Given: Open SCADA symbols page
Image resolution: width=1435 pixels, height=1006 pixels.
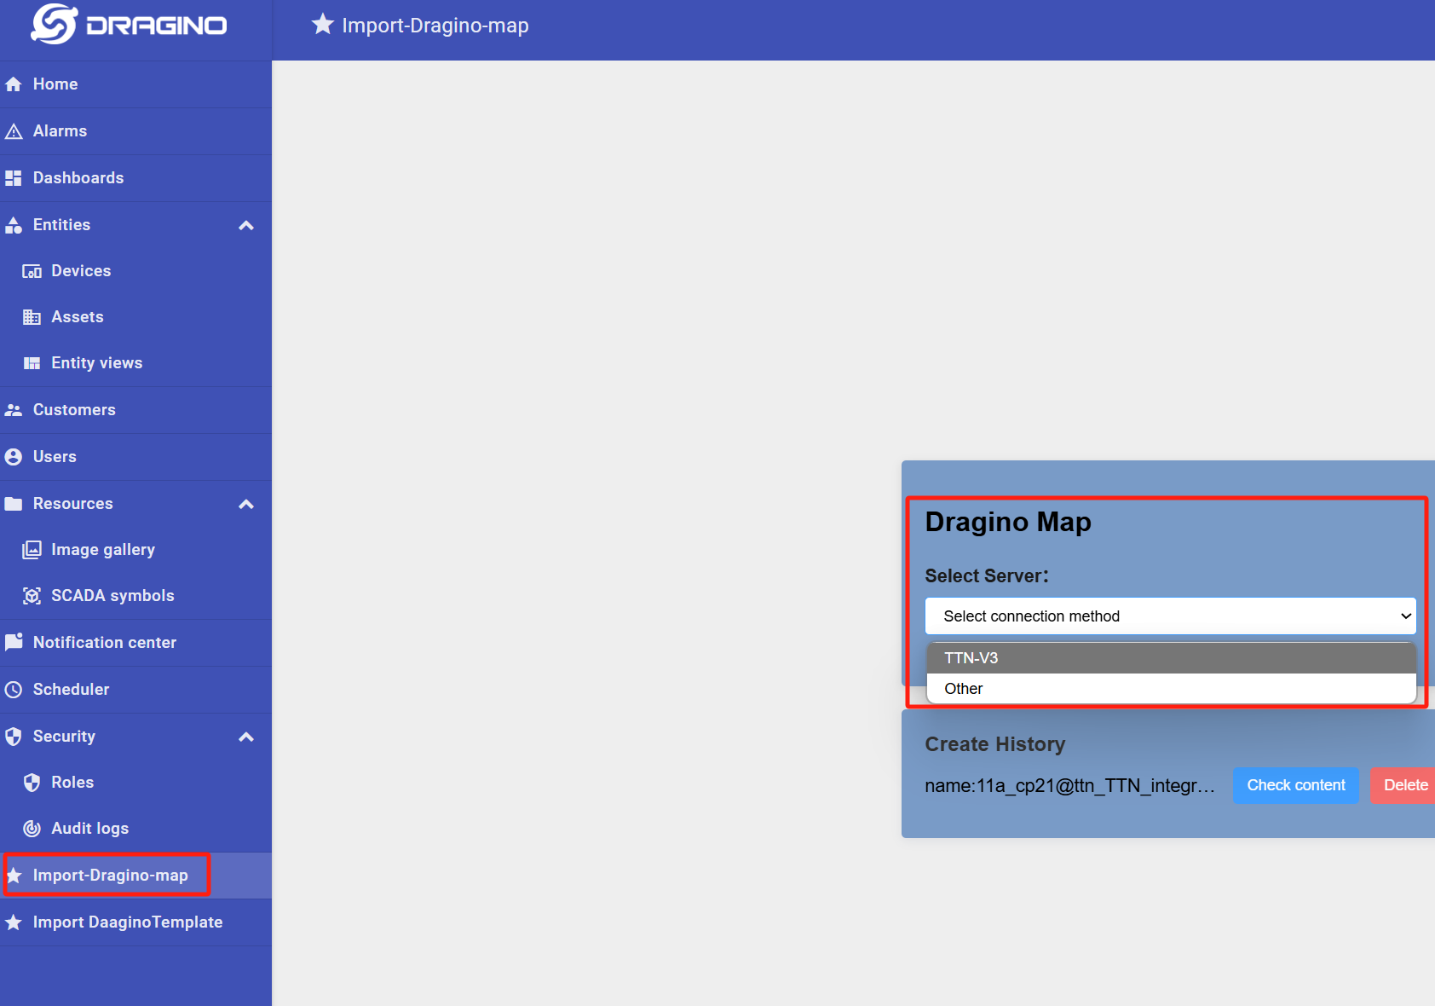Looking at the screenshot, I should click(x=135, y=596).
